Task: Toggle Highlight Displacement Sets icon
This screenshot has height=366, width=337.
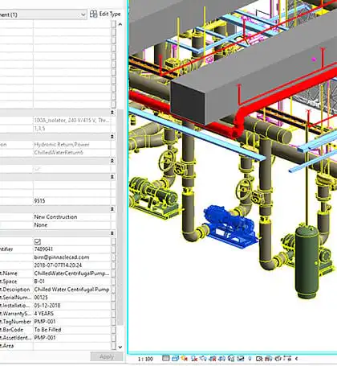Action: tap(278, 359)
